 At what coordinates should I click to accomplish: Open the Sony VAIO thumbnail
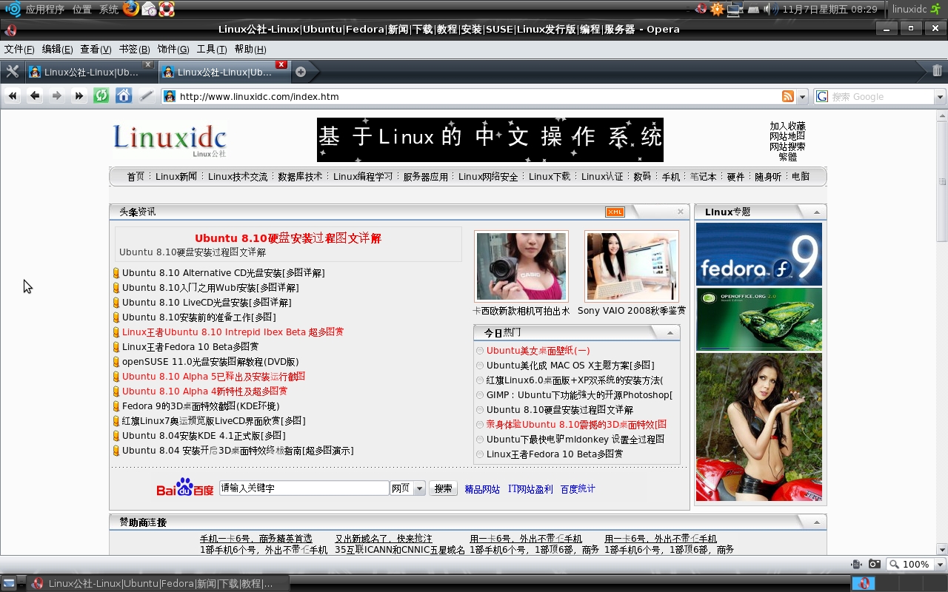[x=632, y=266]
